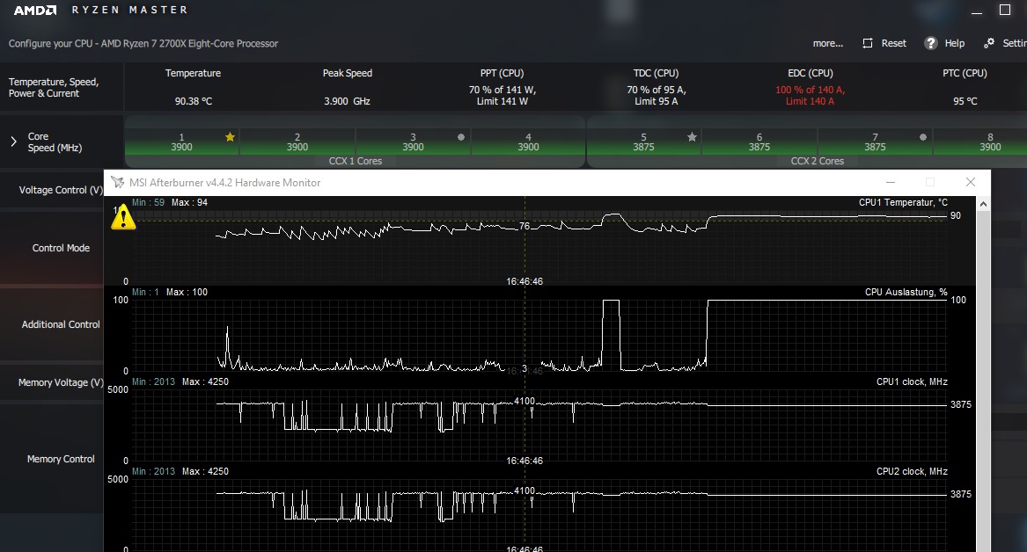
Task: Click the Min : 1 Max : 100 usage stats
Action: [x=170, y=293]
